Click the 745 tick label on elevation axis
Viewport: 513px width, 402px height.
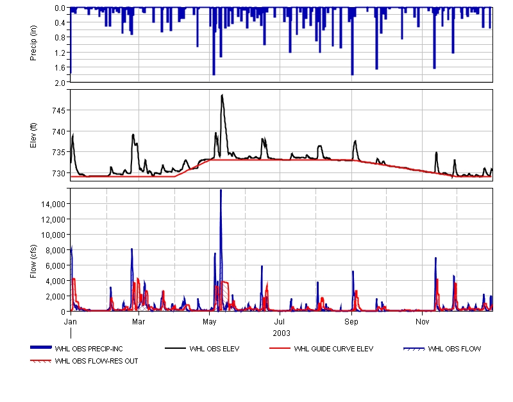click(58, 110)
